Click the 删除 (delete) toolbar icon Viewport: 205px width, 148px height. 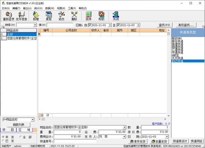(74, 16)
